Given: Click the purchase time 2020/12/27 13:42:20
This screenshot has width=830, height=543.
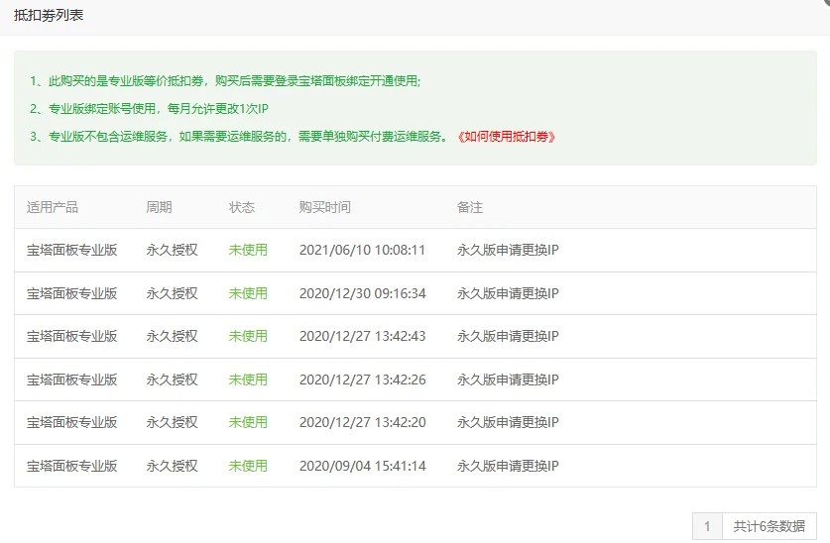Looking at the screenshot, I should coord(362,422).
